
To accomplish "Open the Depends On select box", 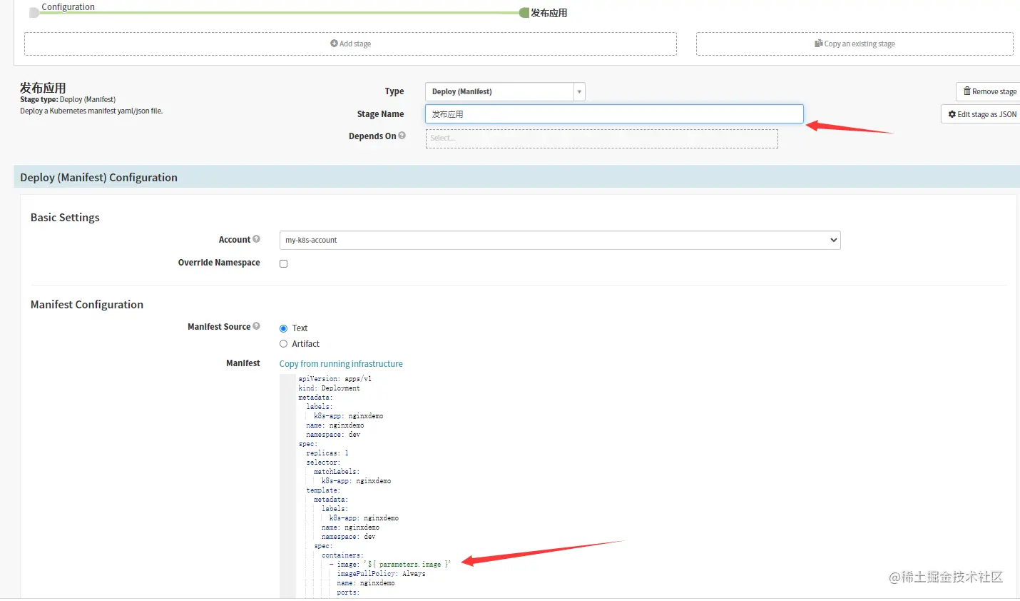I will 602,138.
